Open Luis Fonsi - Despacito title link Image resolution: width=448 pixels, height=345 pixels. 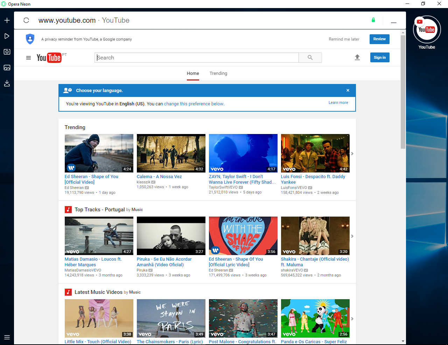click(313, 179)
